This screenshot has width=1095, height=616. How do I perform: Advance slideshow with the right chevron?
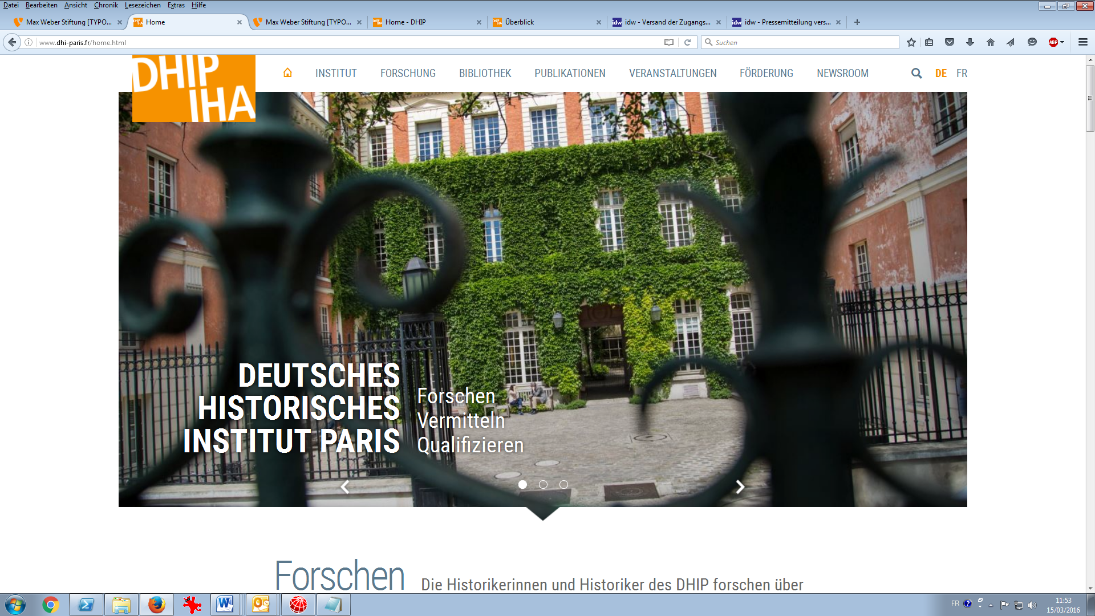click(740, 487)
